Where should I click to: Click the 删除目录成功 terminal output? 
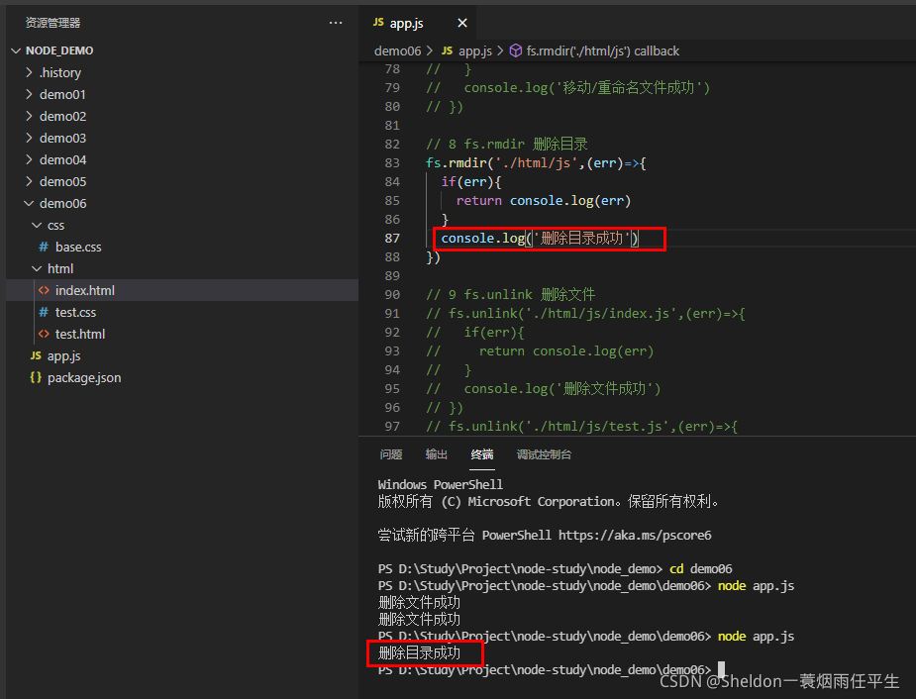pyautogui.click(x=420, y=652)
